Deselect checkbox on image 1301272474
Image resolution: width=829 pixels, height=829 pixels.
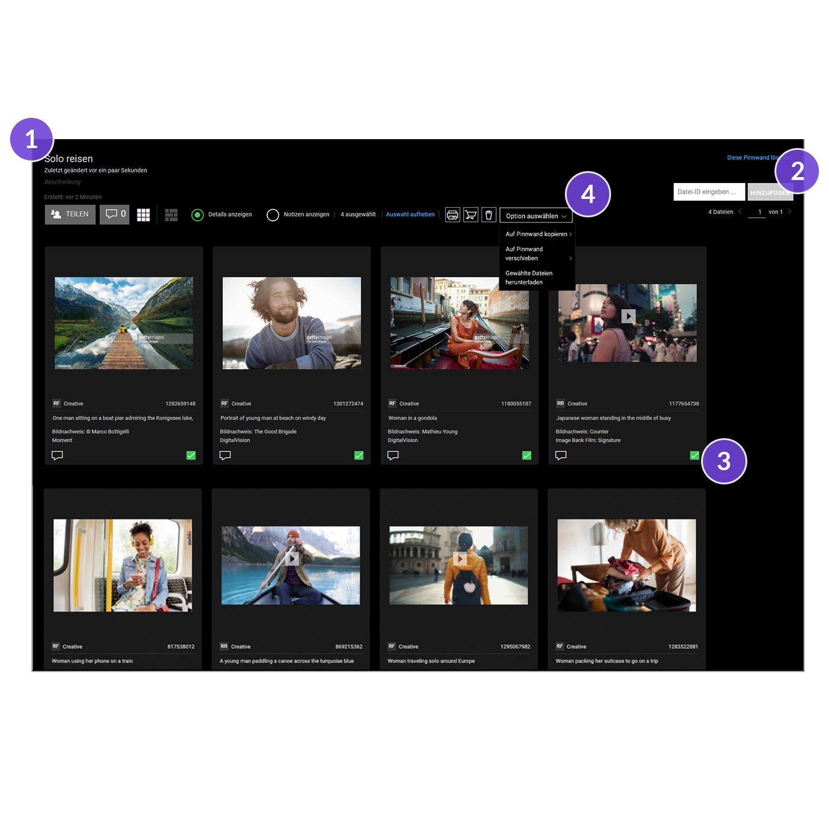tap(359, 455)
